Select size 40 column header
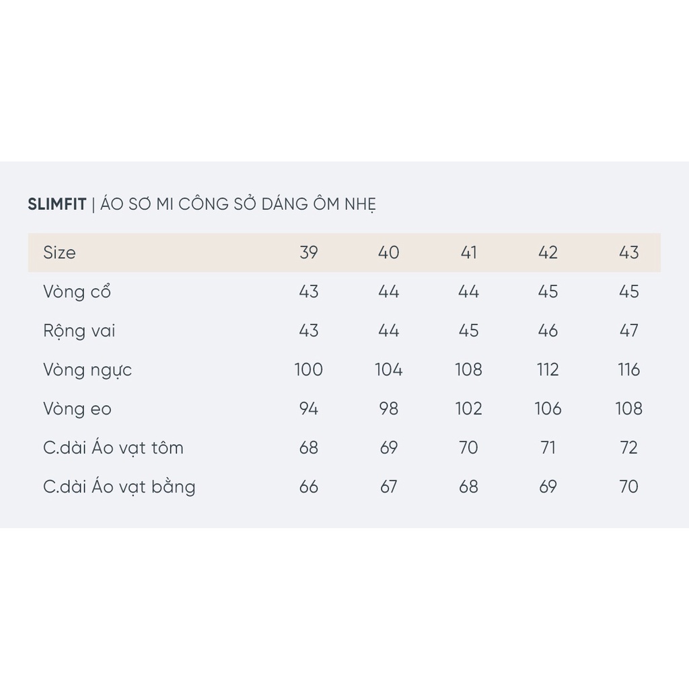 (x=389, y=253)
